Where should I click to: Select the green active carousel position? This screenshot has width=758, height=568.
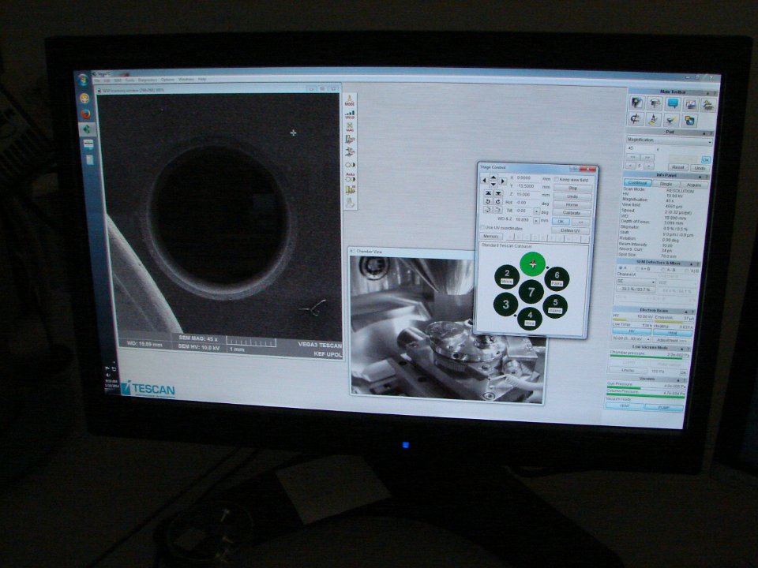pos(533,263)
